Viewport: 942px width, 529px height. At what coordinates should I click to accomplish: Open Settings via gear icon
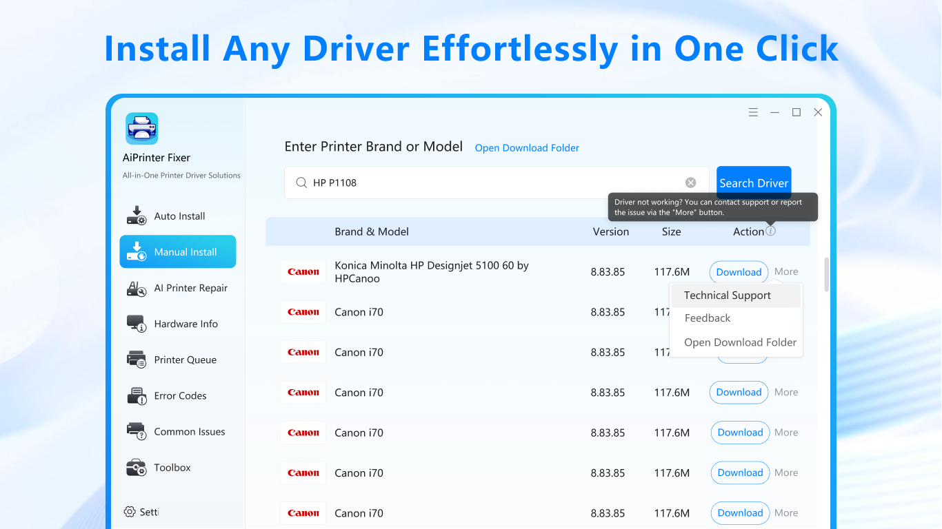point(130,512)
